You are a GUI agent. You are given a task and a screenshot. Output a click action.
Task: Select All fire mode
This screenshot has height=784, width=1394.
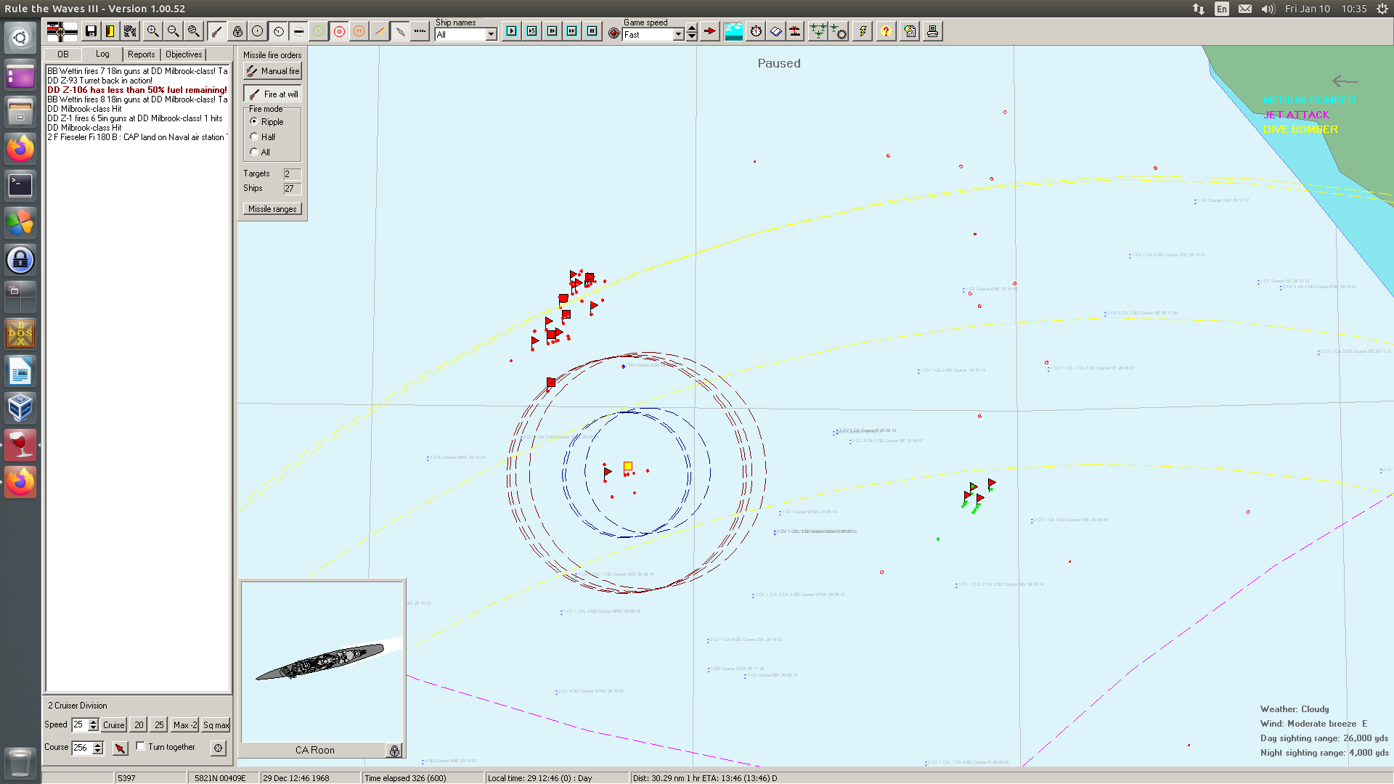(254, 152)
